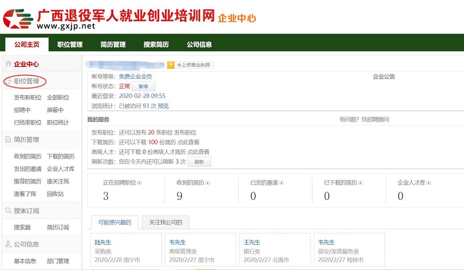Select 招聘中 in the sidebar

[22, 110]
